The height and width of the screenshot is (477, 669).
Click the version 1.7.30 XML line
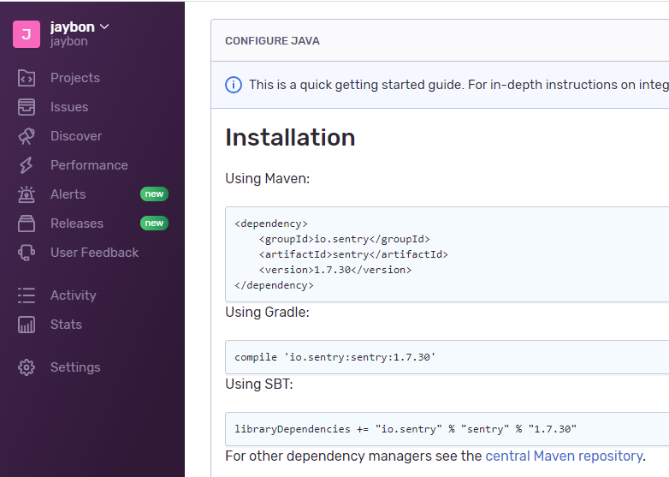click(334, 270)
